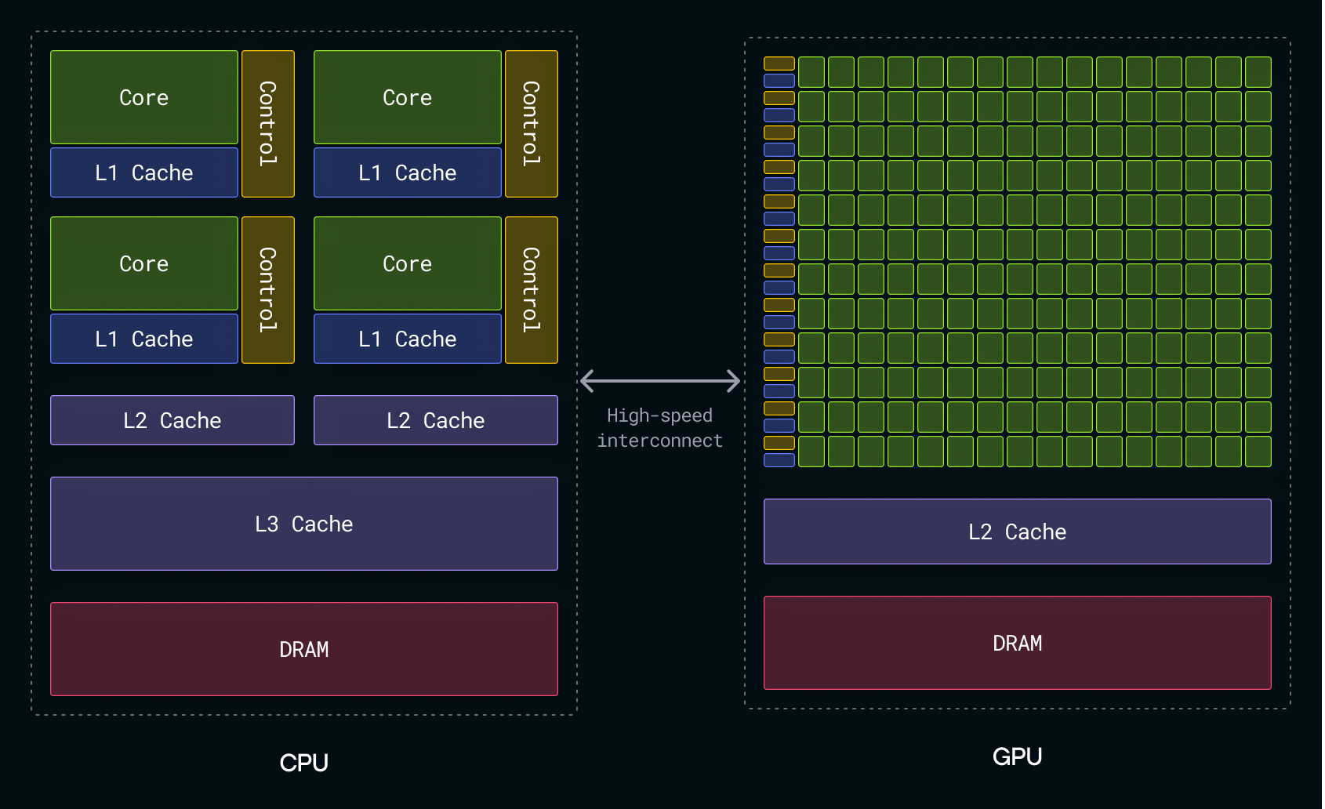
Task: Click the DRAM block in the CPU
Action: pos(304,649)
